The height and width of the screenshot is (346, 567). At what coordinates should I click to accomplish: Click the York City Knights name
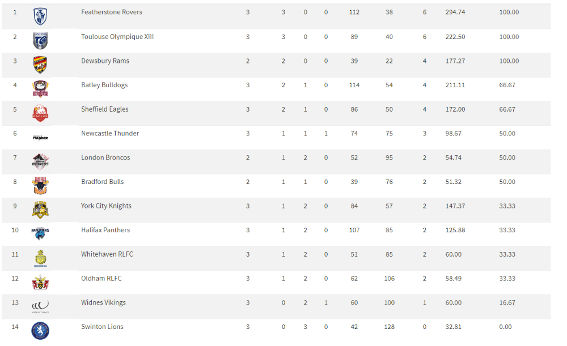(x=106, y=206)
